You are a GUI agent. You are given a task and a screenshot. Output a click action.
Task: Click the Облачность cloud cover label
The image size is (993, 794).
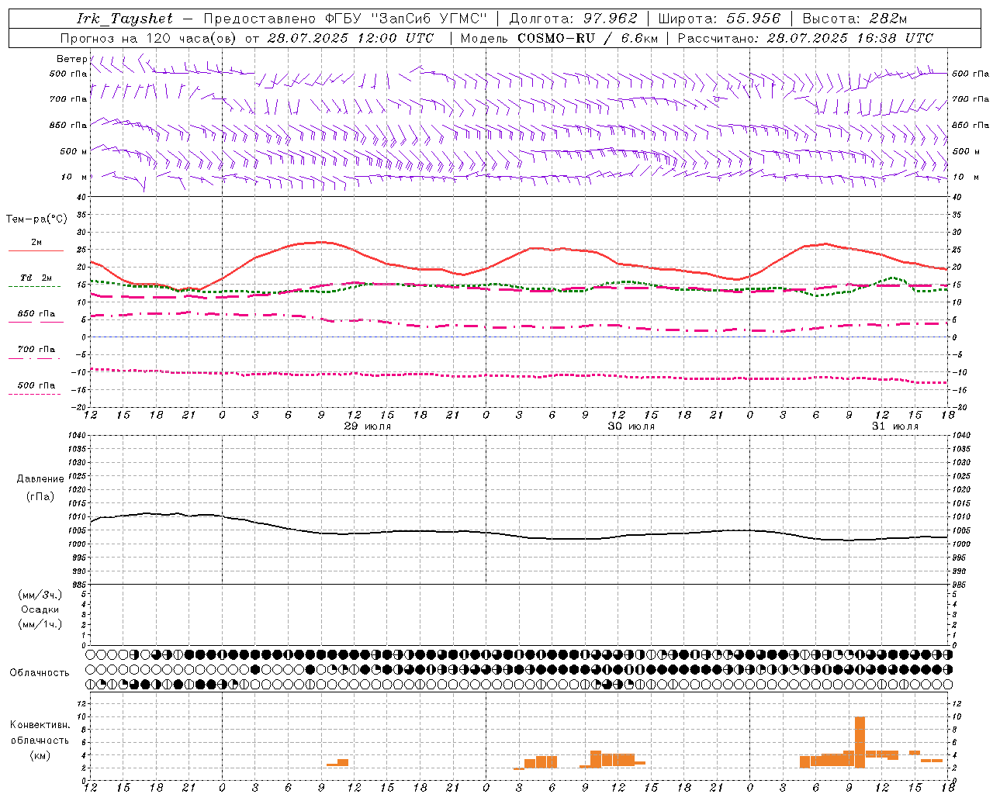pyautogui.click(x=40, y=673)
